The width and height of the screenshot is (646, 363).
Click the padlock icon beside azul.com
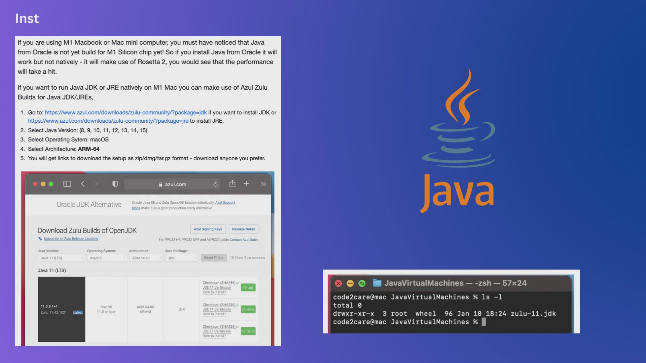160,184
